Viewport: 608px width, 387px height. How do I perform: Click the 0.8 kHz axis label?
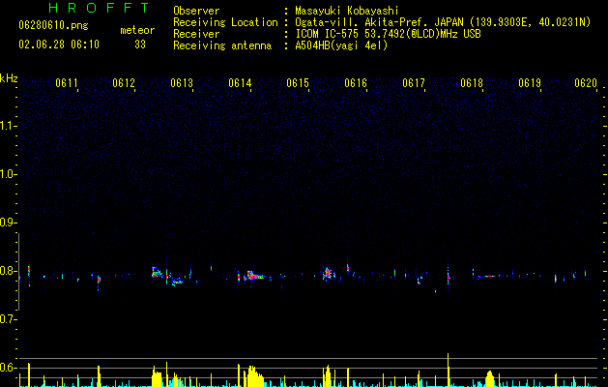8,271
